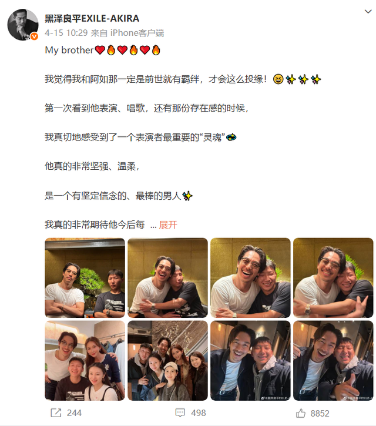Click the like count 8852
The height and width of the screenshot is (426, 376).
click(320, 413)
